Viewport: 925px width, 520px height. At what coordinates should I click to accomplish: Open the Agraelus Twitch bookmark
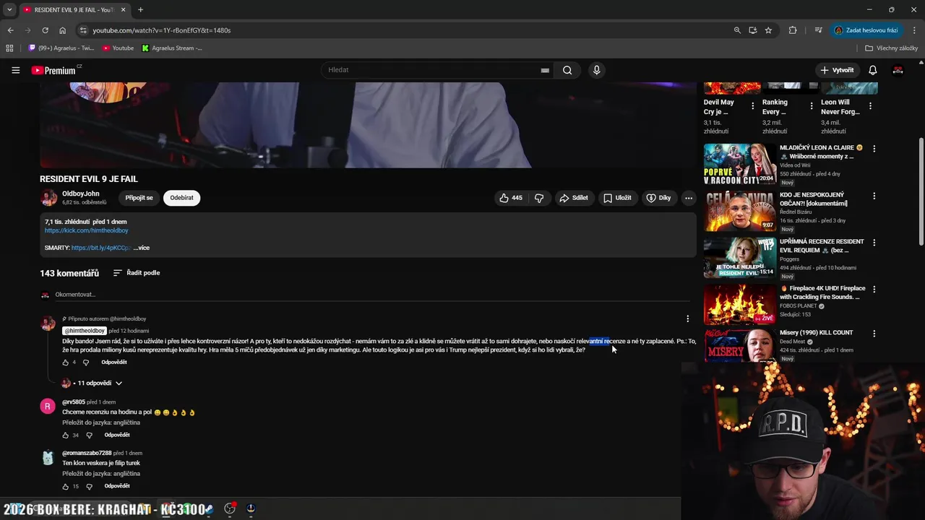(61, 48)
